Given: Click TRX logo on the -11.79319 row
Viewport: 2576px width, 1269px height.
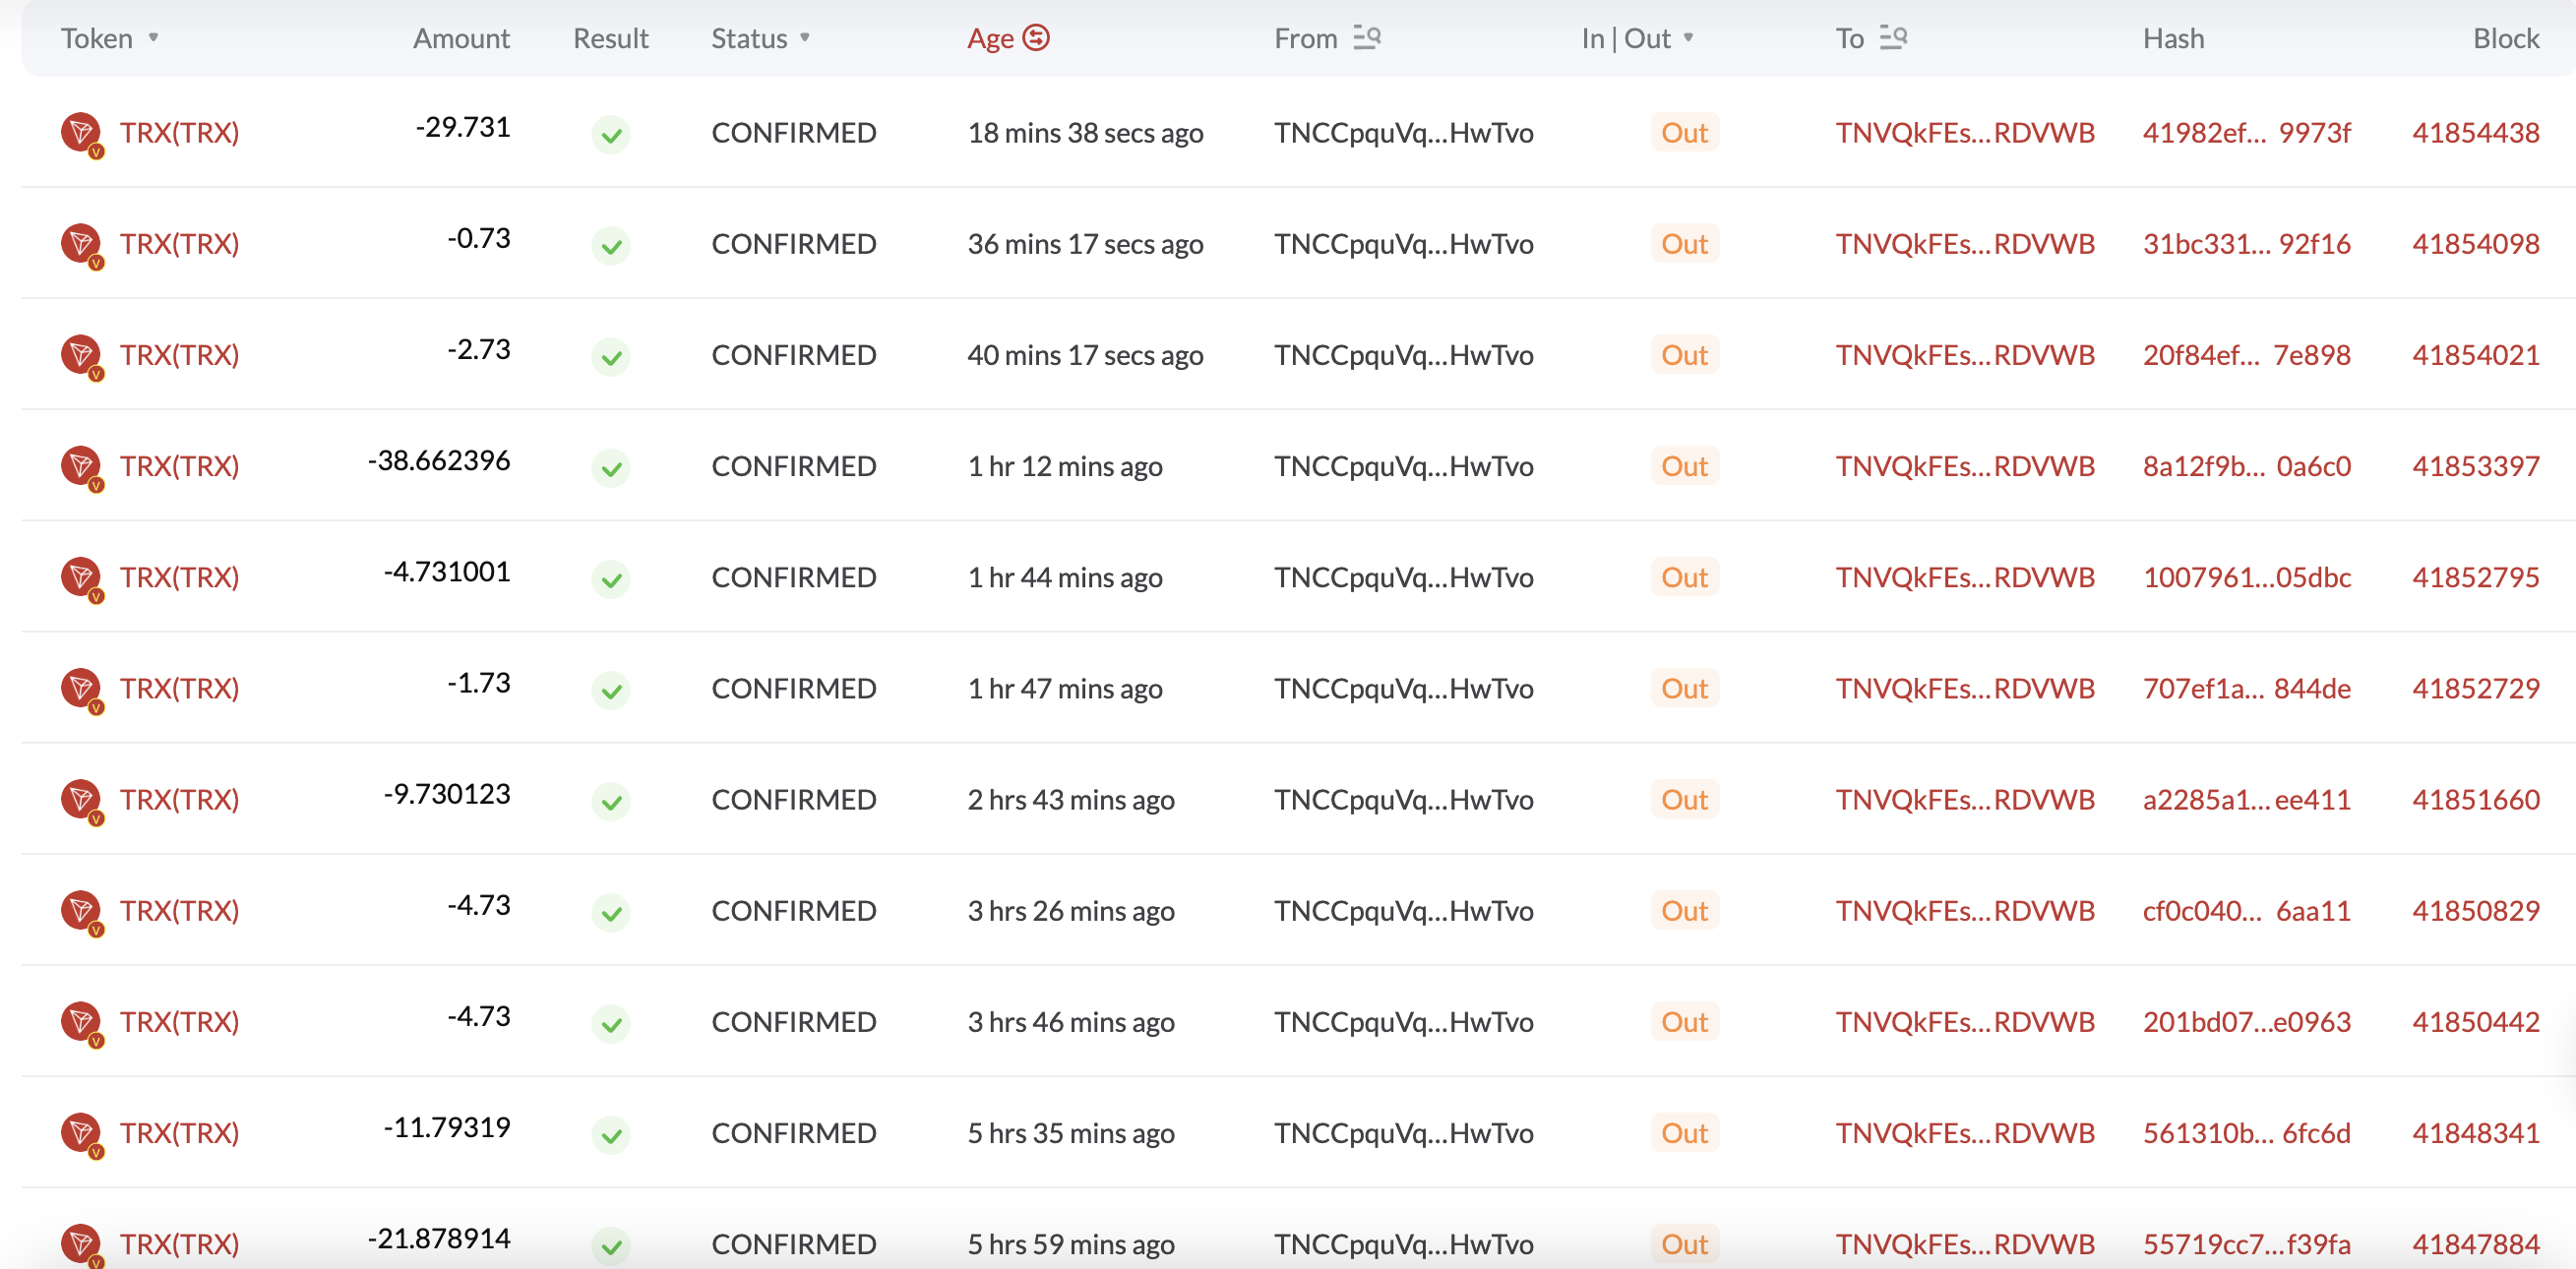Looking at the screenshot, I should (81, 1133).
